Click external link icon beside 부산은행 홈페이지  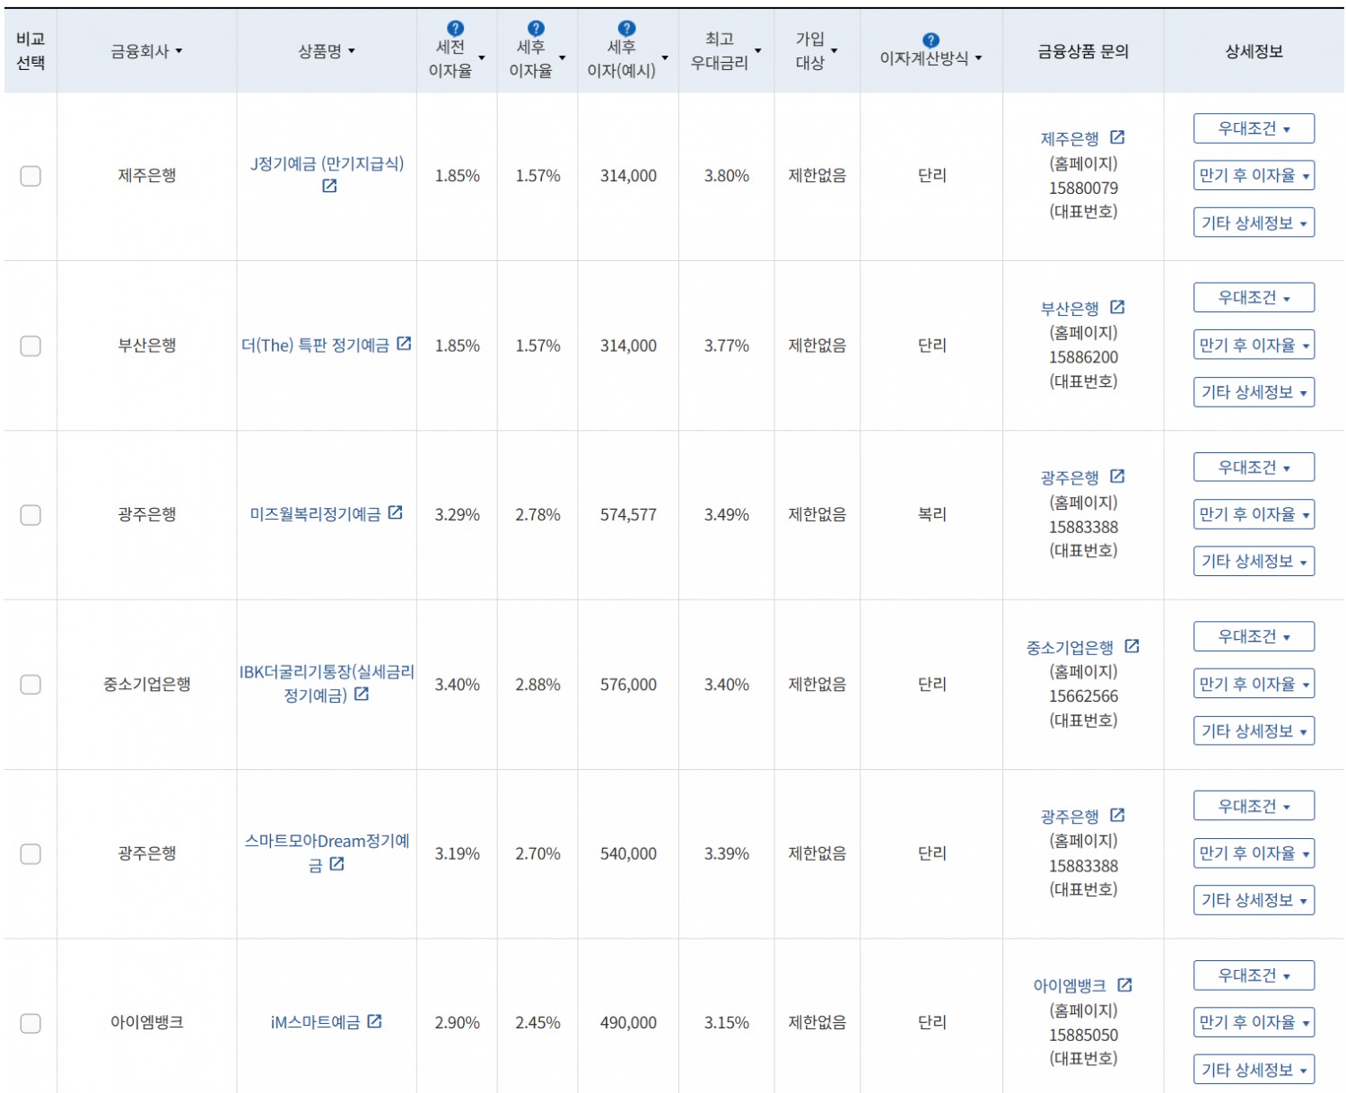(1117, 307)
